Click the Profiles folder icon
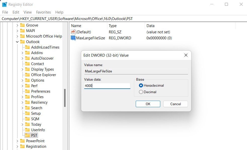247x150 pixels. coord(27,97)
